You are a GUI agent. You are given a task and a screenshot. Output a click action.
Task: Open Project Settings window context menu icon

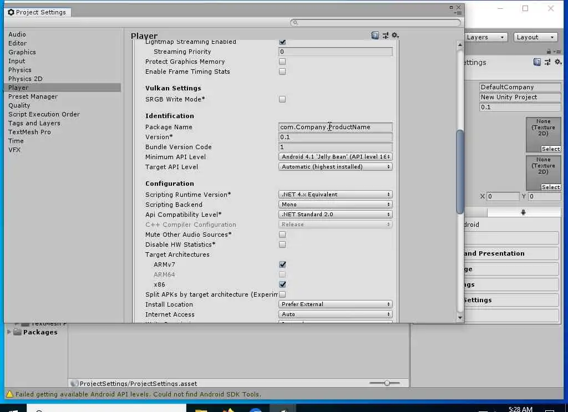[x=459, y=13]
